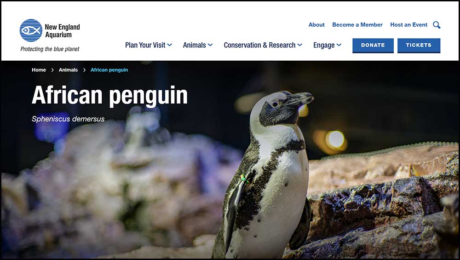This screenshot has width=460, height=260.
Task: Open the Host an Event link
Action: click(x=408, y=25)
